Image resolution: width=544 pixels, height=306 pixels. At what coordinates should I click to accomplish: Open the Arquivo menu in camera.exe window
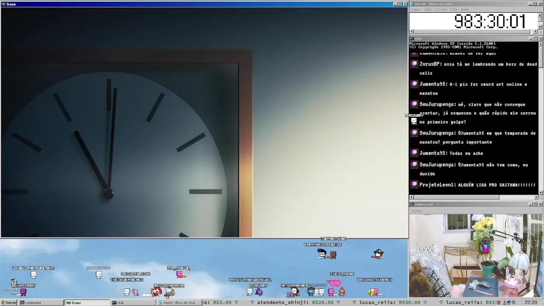point(417,211)
